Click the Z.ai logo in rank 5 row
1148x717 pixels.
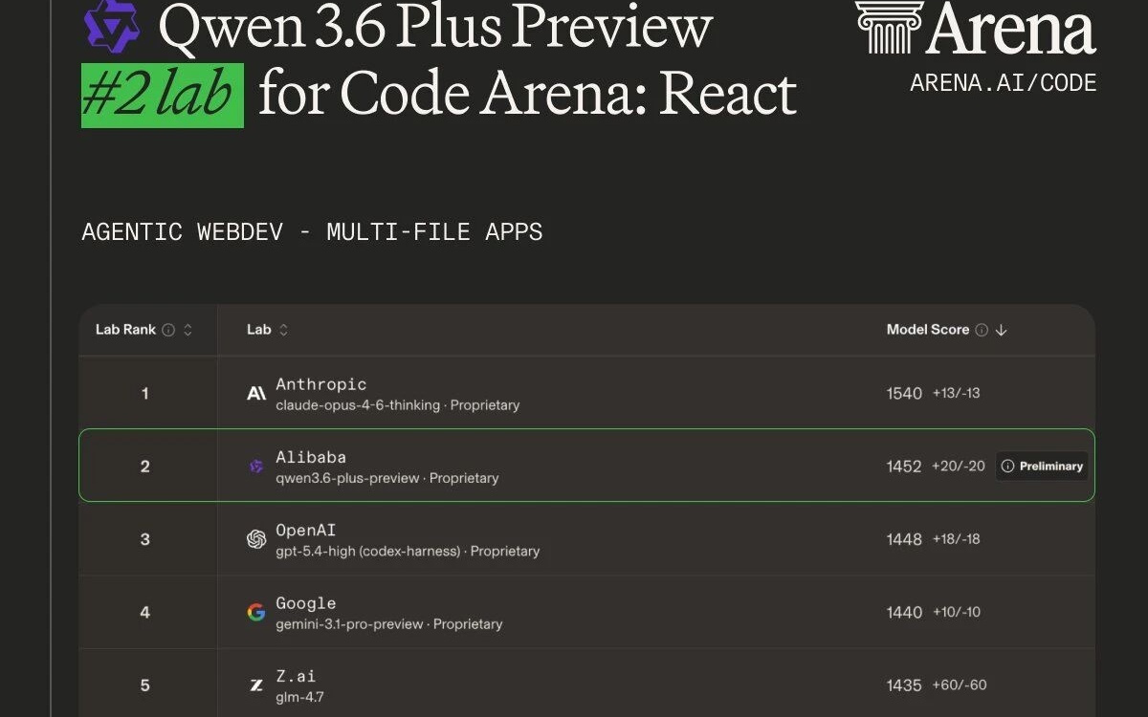(254, 684)
